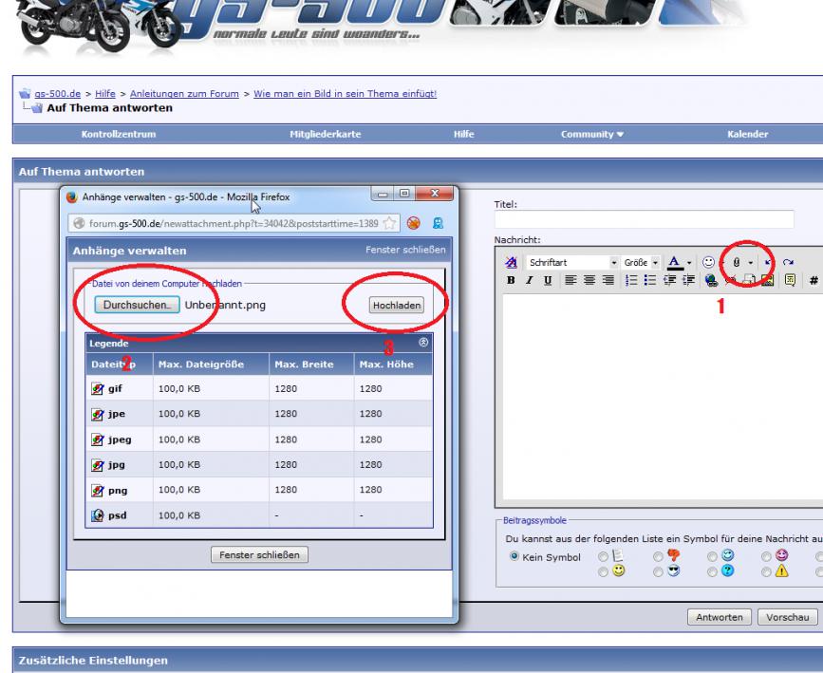
Task: Insert a smiley from editor toolbar
Action: click(x=708, y=262)
